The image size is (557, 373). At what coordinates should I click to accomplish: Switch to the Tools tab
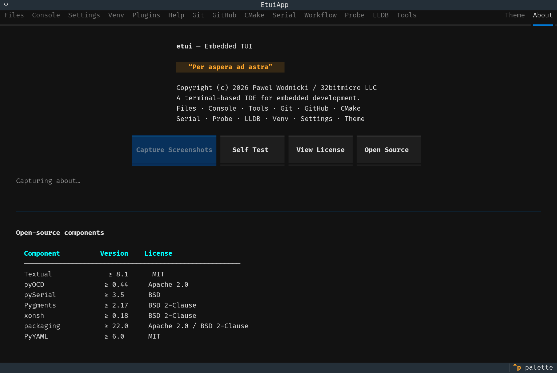tap(407, 15)
